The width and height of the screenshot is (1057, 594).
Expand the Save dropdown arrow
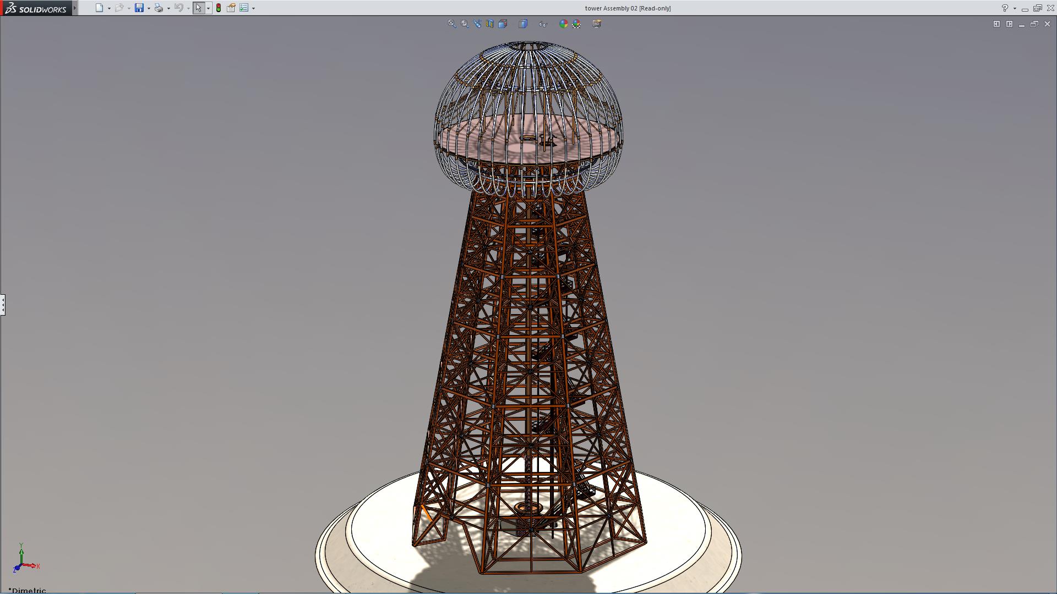tap(149, 8)
